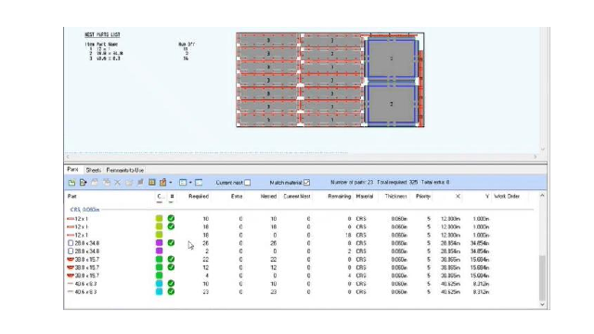594x334 pixels.
Task: Select the 28.8 x 34.8 part name with 2 remaining
Action: [87, 251]
